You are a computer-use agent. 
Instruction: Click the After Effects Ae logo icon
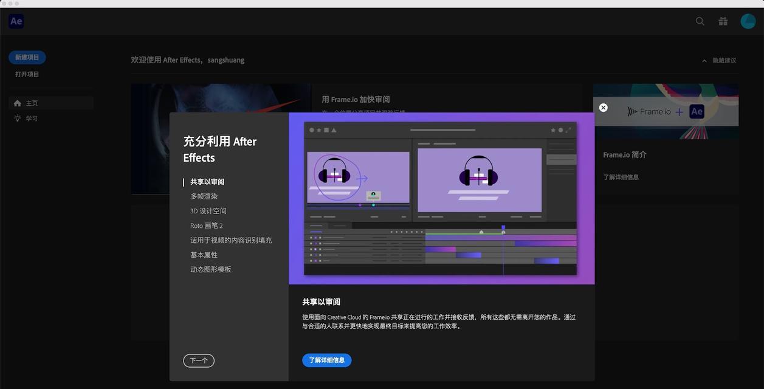coord(16,21)
